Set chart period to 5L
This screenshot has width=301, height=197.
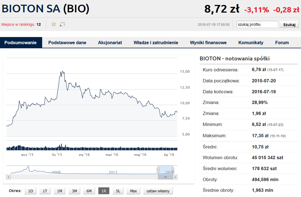coord(118,191)
